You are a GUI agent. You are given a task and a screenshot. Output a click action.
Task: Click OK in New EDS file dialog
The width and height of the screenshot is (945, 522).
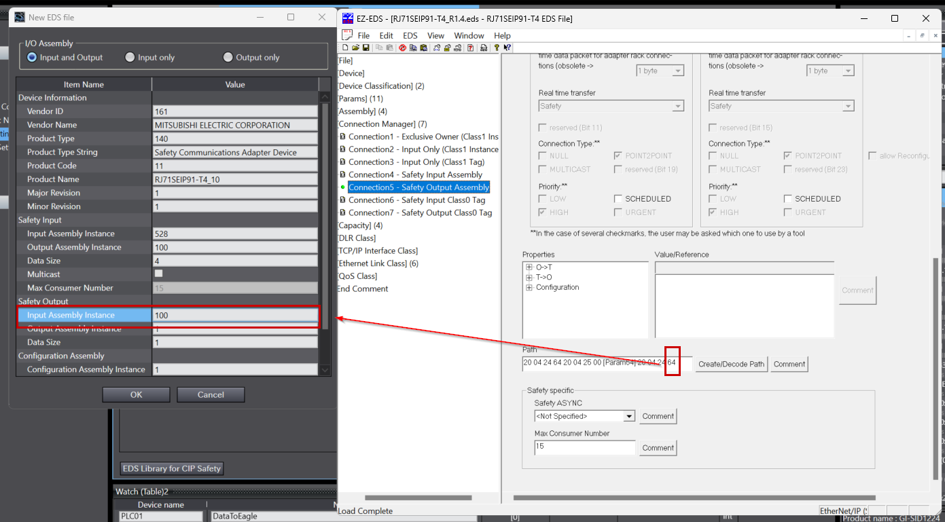point(136,394)
